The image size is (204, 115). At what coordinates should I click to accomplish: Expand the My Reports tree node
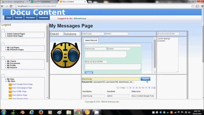coord(6,68)
